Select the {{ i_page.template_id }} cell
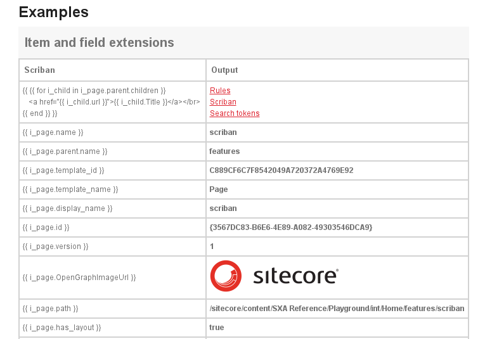This screenshot has width=485, height=339. [112, 170]
